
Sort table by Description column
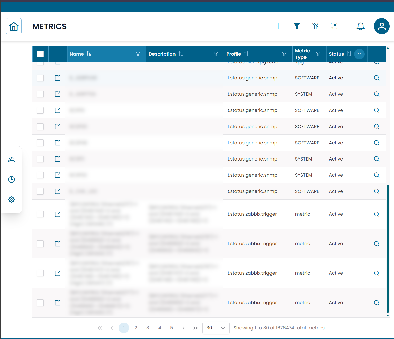click(x=180, y=54)
